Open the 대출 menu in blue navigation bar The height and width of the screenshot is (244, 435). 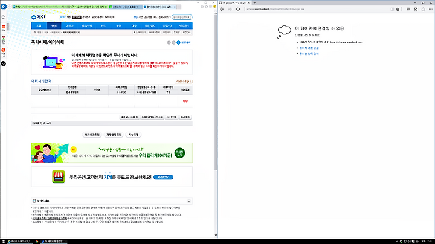[x=134, y=26]
